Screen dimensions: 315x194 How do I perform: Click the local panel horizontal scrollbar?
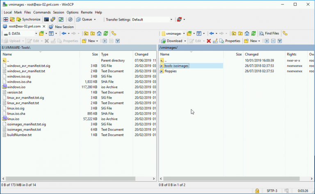pos(70,178)
